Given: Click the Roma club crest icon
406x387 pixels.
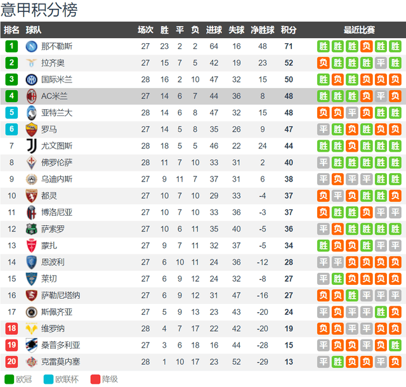Looking at the screenshot, I should pos(31,129).
